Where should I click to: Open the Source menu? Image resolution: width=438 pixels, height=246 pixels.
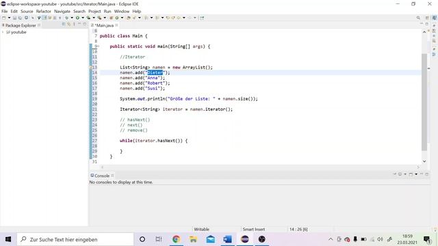(27, 12)
